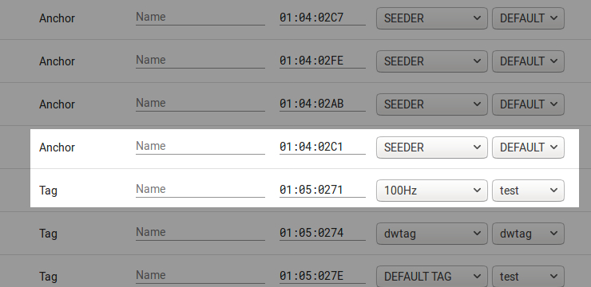Click Name field of anchor 01:04:02C7
591x287 pixels.
(200, 18)
